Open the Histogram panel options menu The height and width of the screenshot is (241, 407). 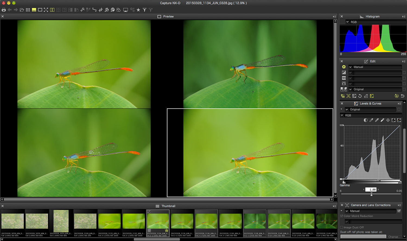point(404,17)
